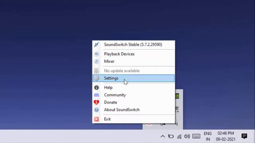
Task: Click the red X icon beside Exit
Action: (96, 119)
